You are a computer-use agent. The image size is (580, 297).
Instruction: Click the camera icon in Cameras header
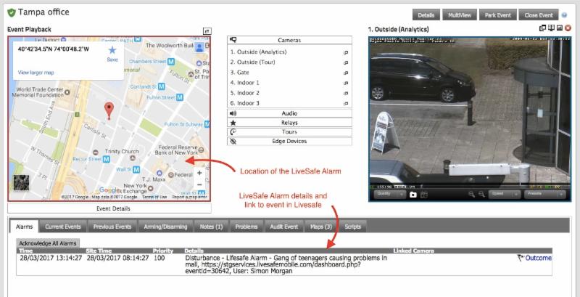pyautogui.click(x=233, y=40)
